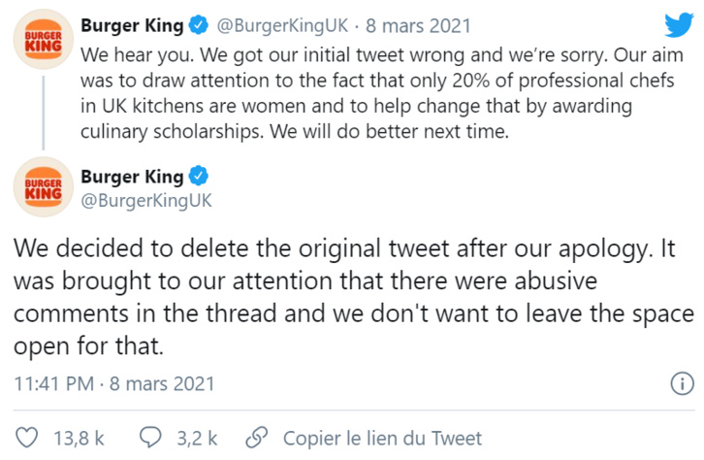Click the "We decided to delete" tweet text
This screenshot has height=460, width=704.
(351, 296)
